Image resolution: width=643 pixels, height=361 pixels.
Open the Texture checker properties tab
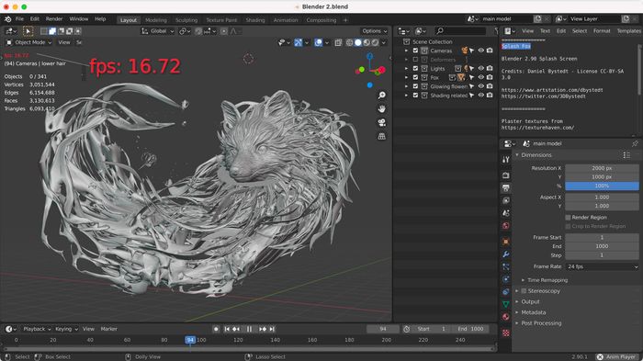(506, 333)
